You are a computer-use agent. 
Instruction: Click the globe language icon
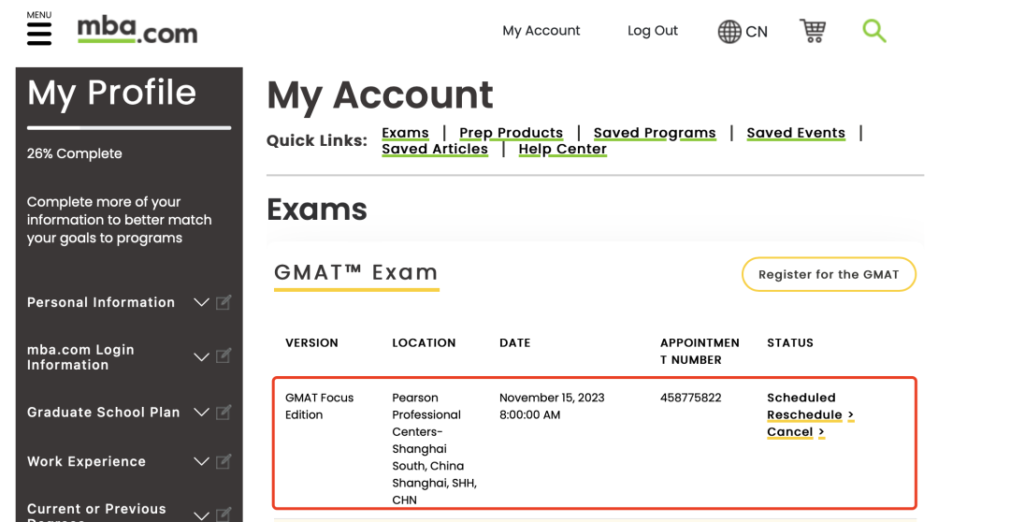click(x=729, y=32)
